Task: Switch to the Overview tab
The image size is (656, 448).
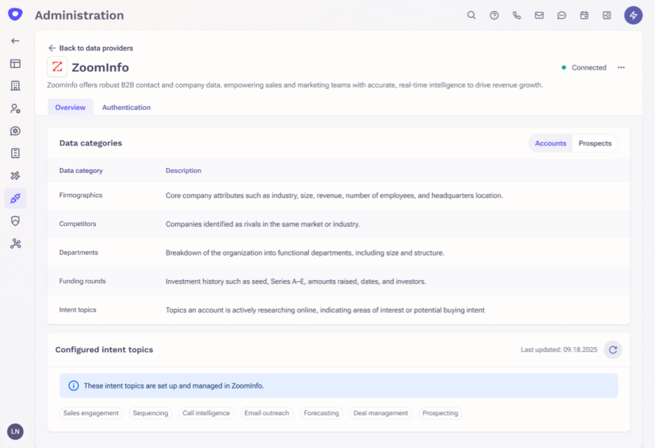Action: click(x=70, y=107)
